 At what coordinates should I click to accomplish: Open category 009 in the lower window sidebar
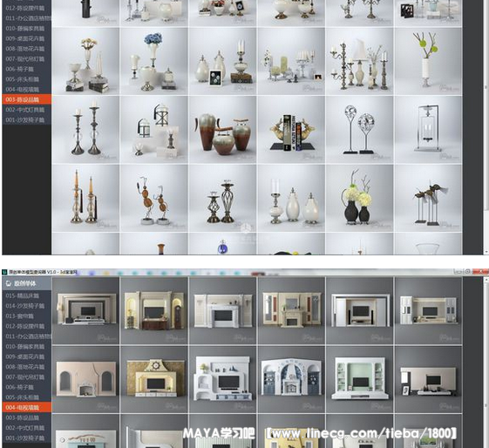[27, 356]
